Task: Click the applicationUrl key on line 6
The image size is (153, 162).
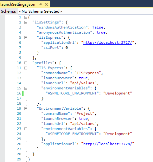Action: click(x=59, y=42)
